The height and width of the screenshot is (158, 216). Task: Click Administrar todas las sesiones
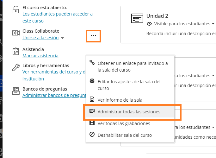(129, 111)
